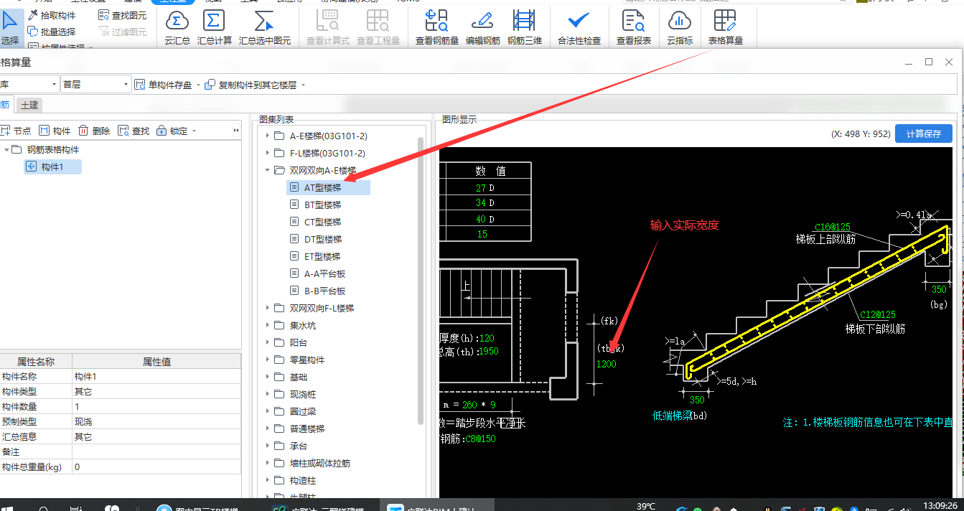Open the 表格算量 tool
Screen dimensions: 964x511
click(x=726, y=28)
